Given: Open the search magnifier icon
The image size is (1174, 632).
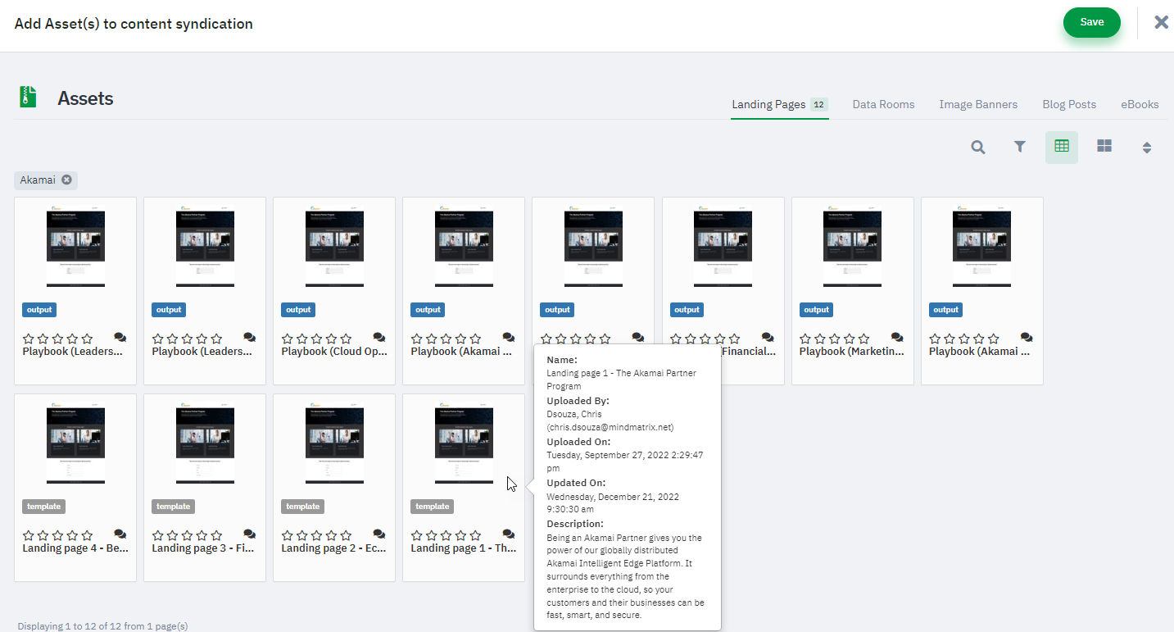Looking at the screenshot, I should coord(978,148).
